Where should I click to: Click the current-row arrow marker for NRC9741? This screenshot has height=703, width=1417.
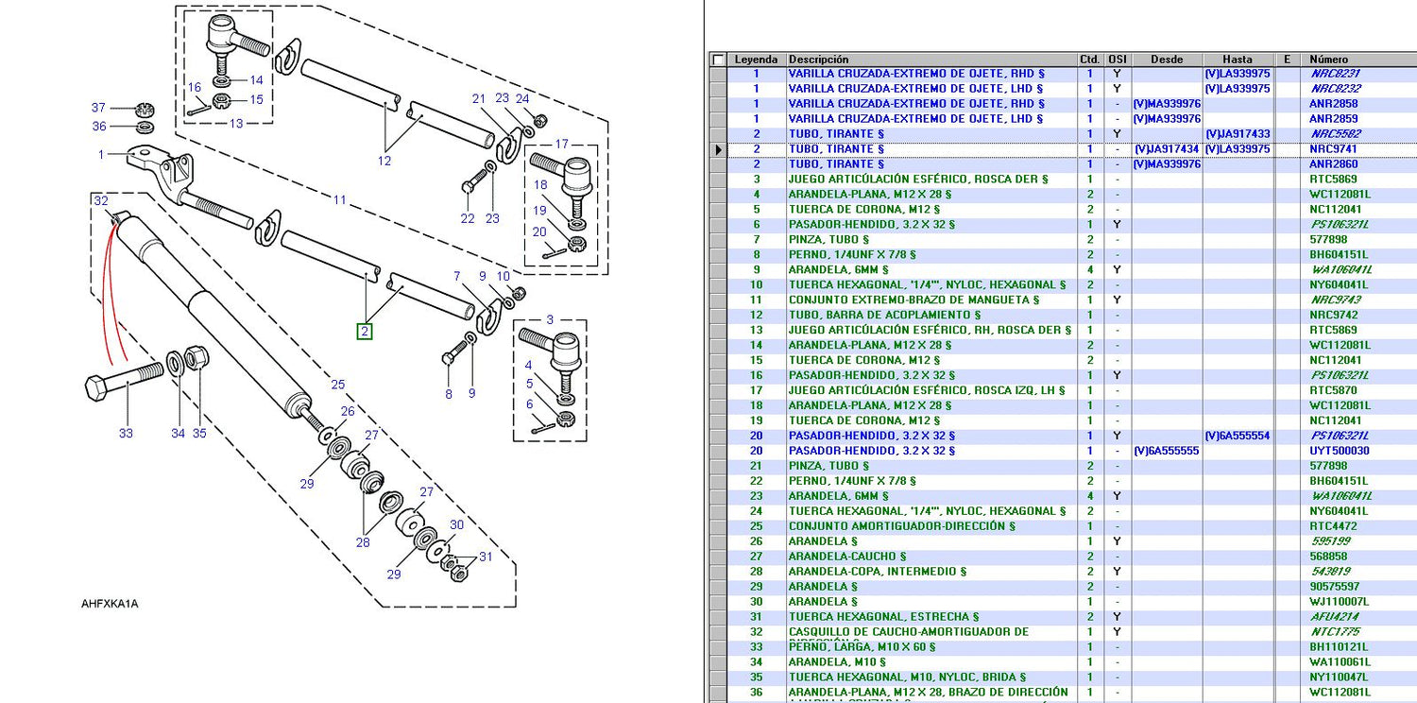pos(718,149)
